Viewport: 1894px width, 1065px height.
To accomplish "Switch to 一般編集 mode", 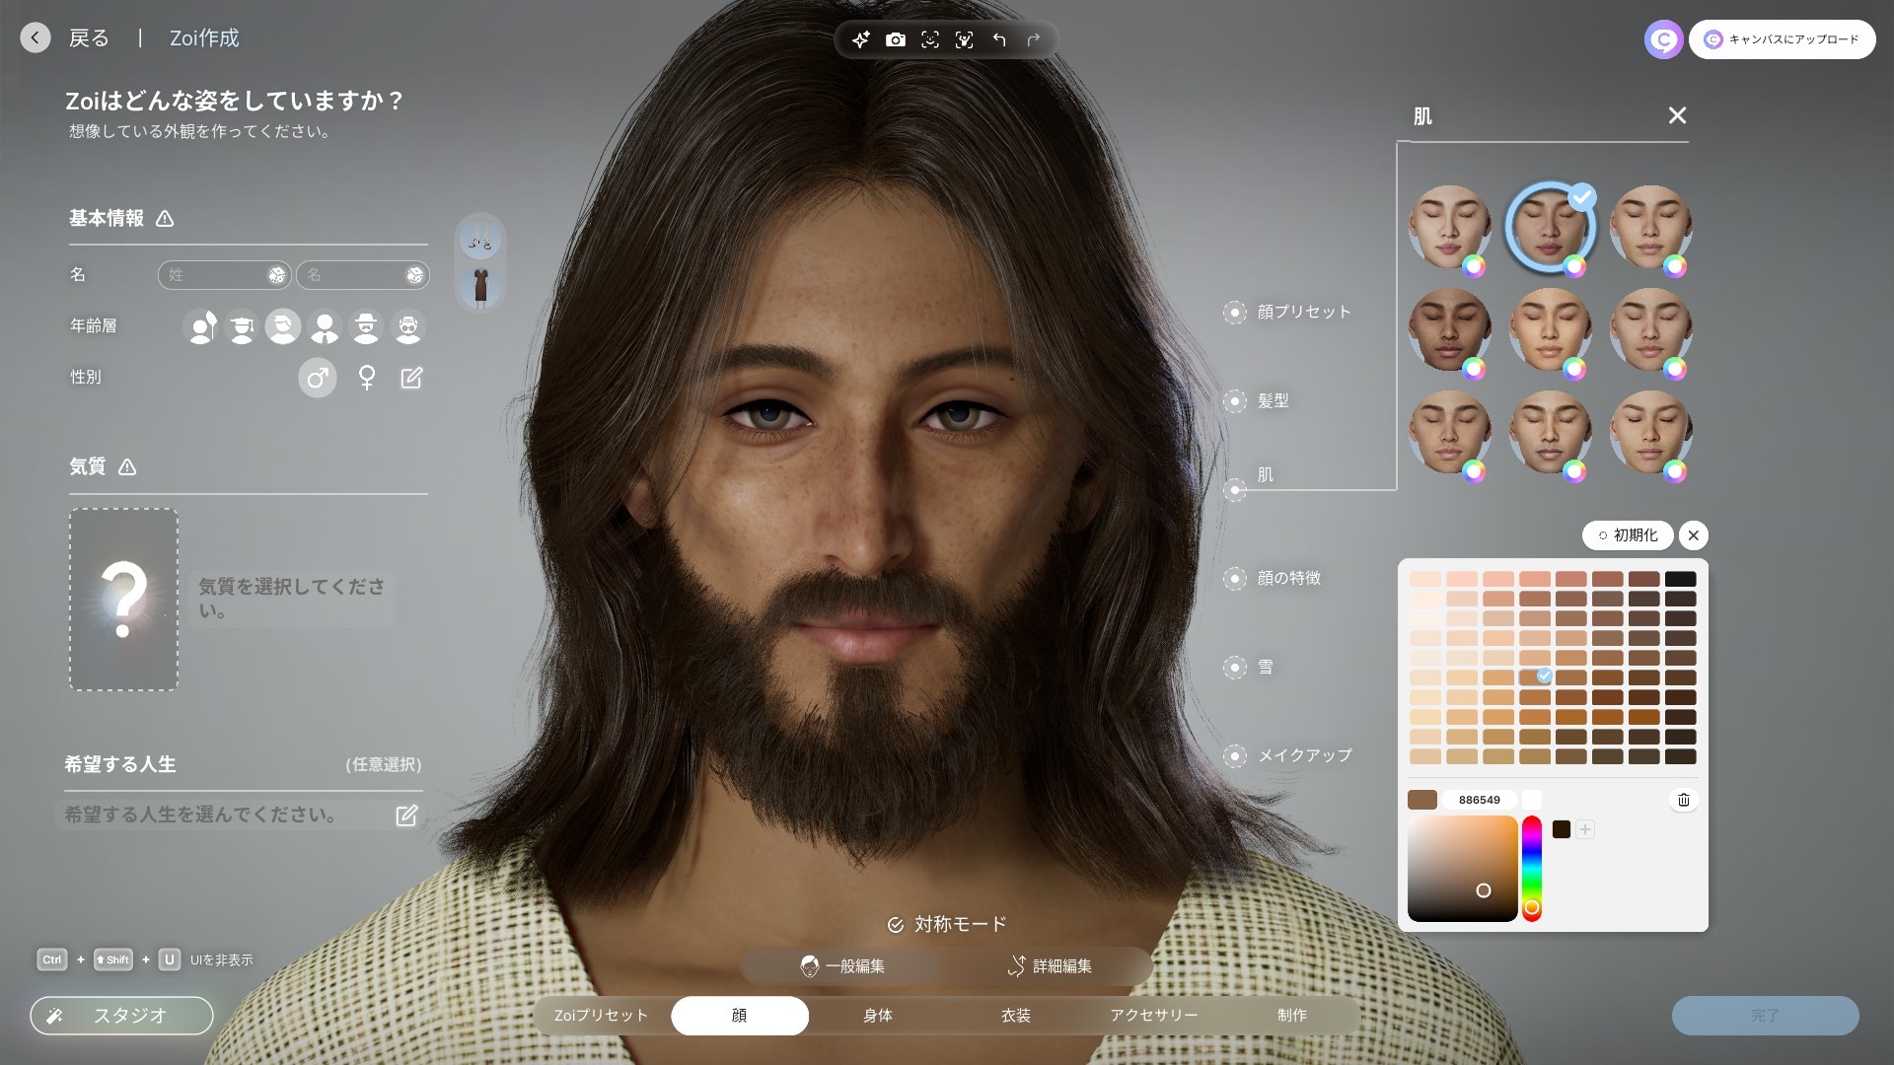I will point(841,966).
